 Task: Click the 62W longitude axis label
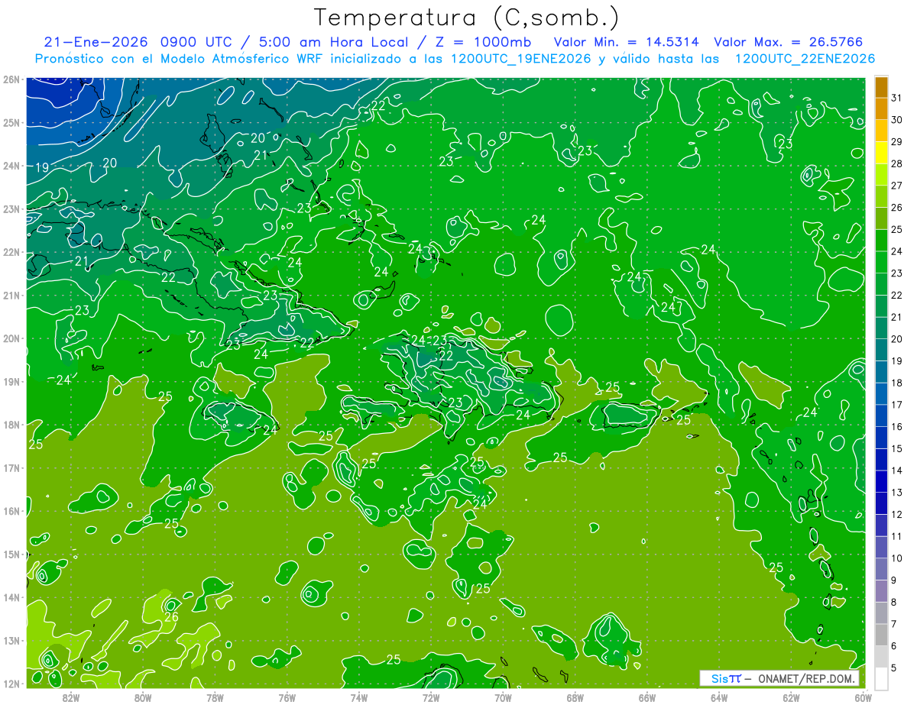[x=791, y=697]
